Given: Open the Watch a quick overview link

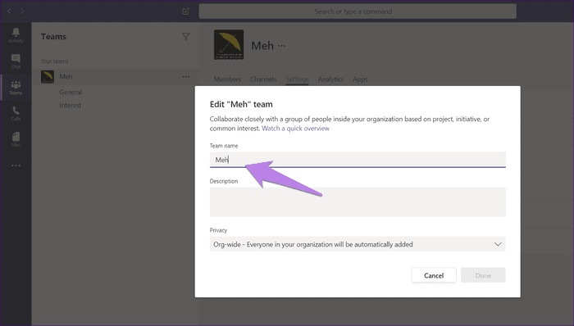Looking at the screenshot, I should (x=295, y=129).
